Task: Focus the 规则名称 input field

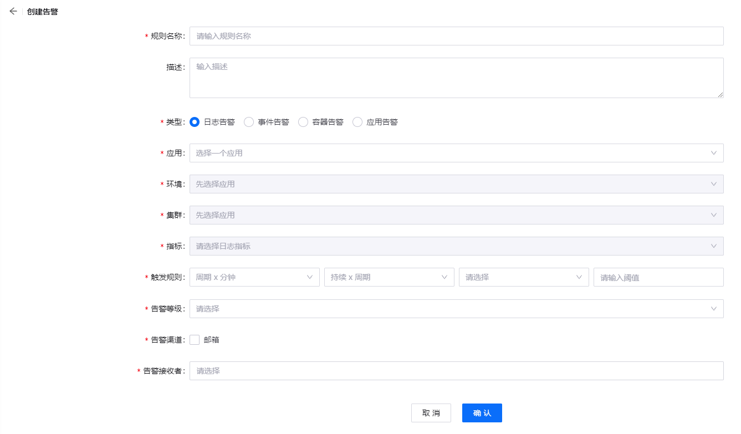Action: pos(456,36)
